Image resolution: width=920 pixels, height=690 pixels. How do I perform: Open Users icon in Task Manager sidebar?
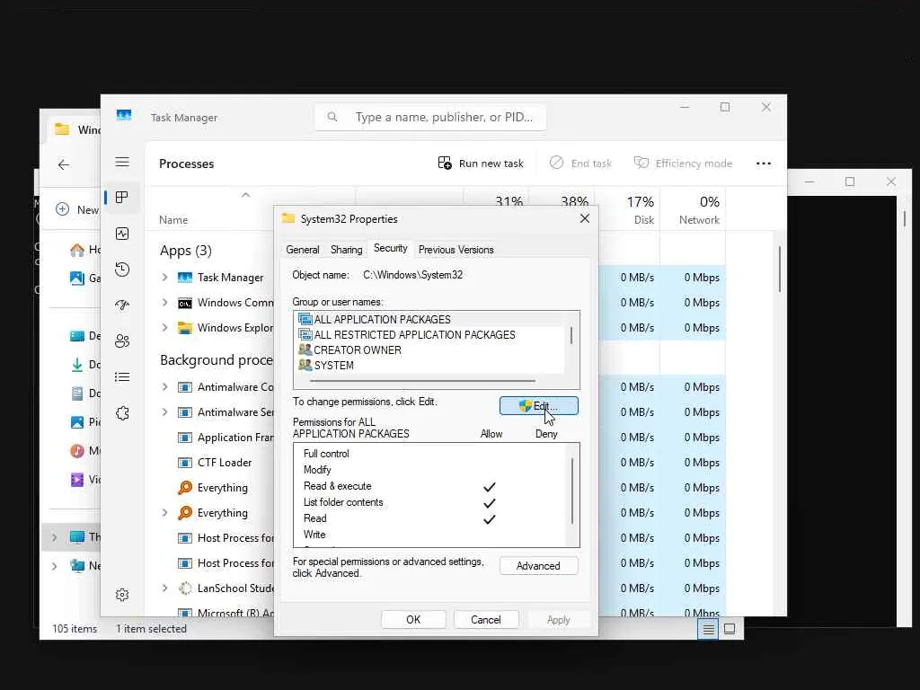(122, 341)
